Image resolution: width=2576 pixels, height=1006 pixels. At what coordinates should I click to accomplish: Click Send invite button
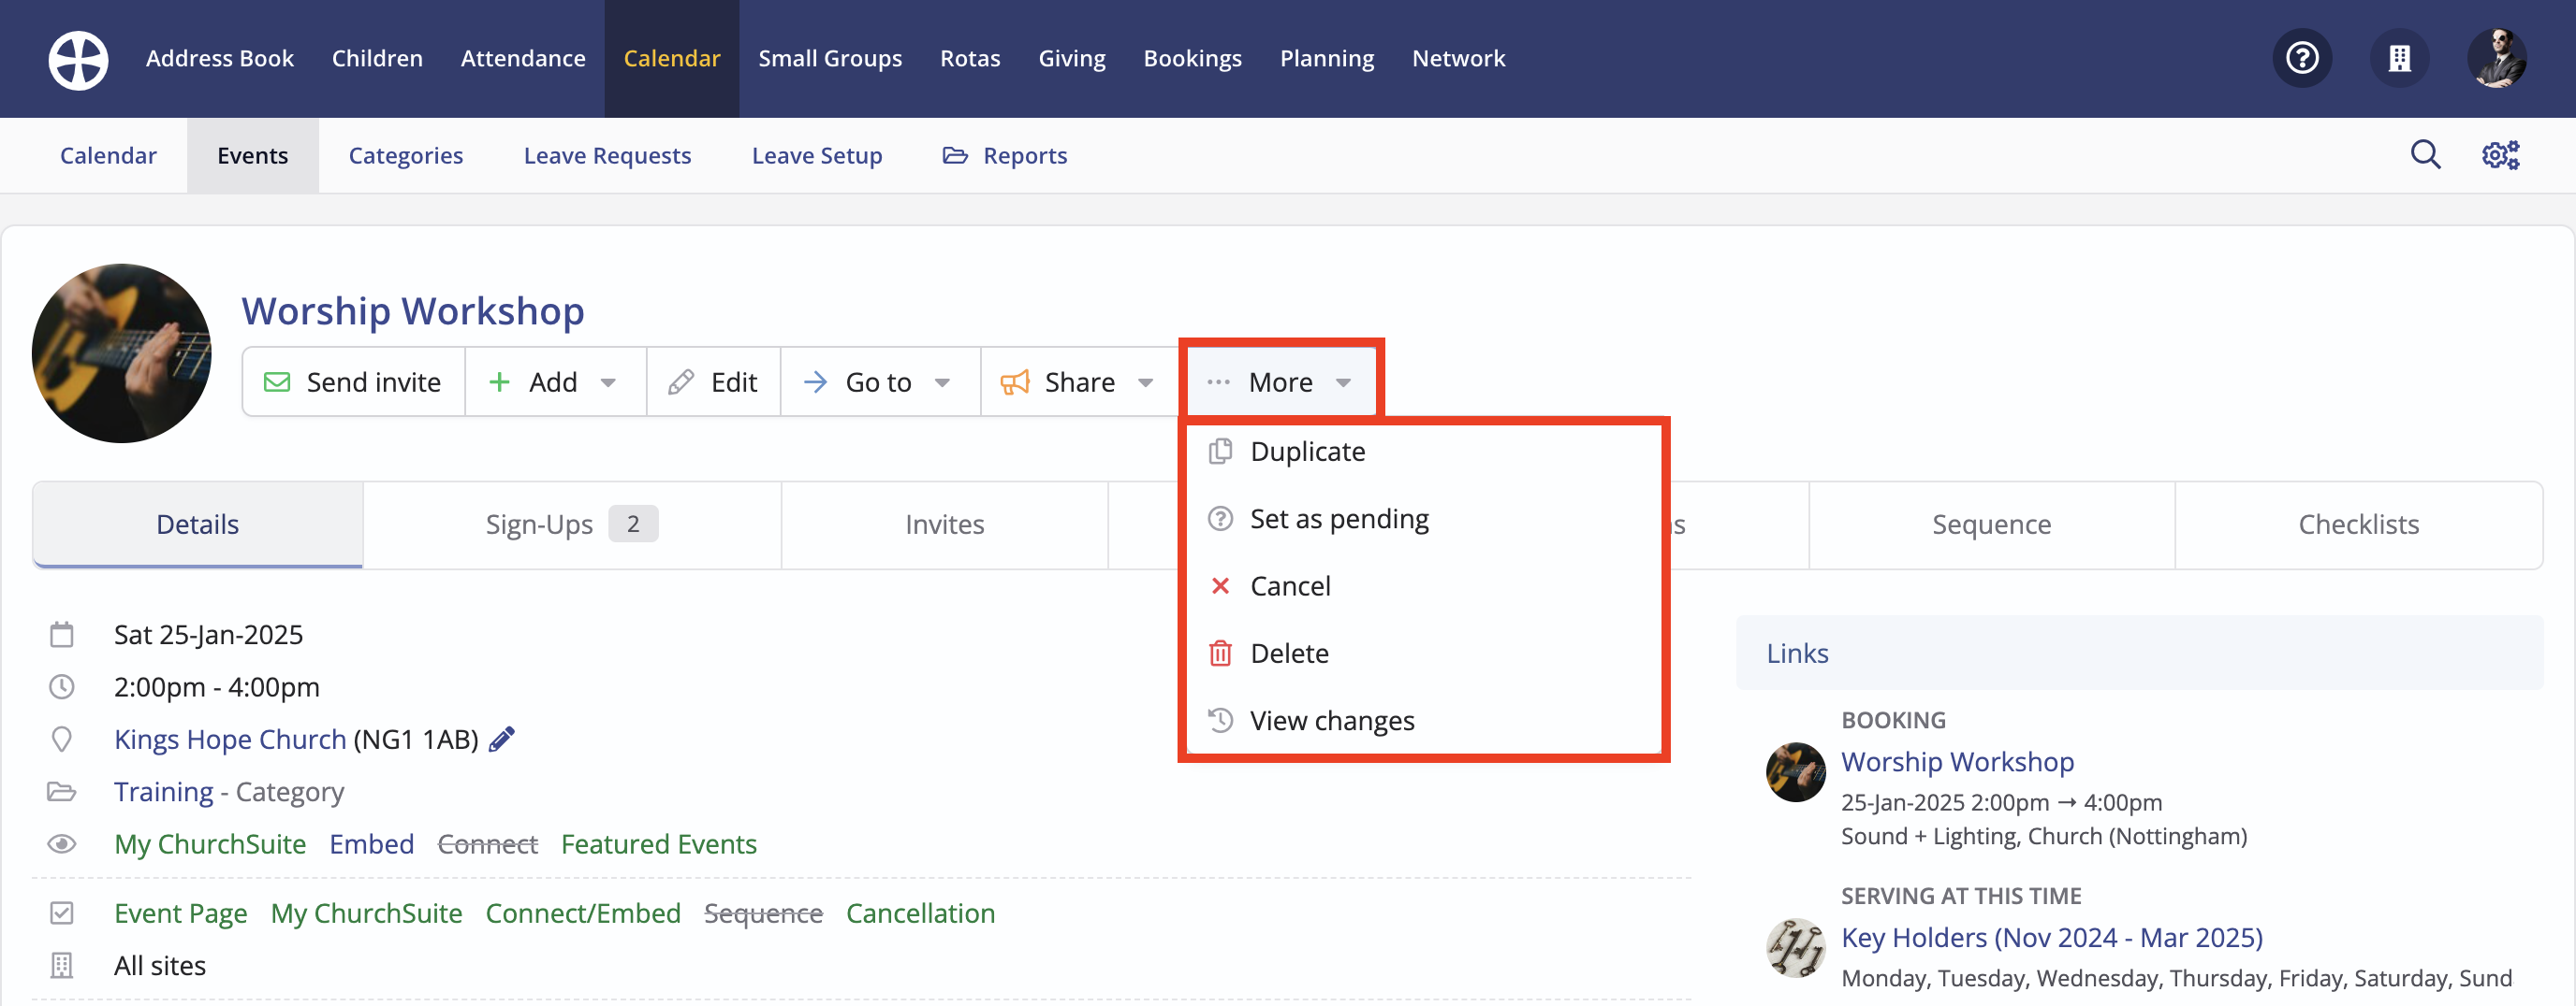click(x=354, y=381)
